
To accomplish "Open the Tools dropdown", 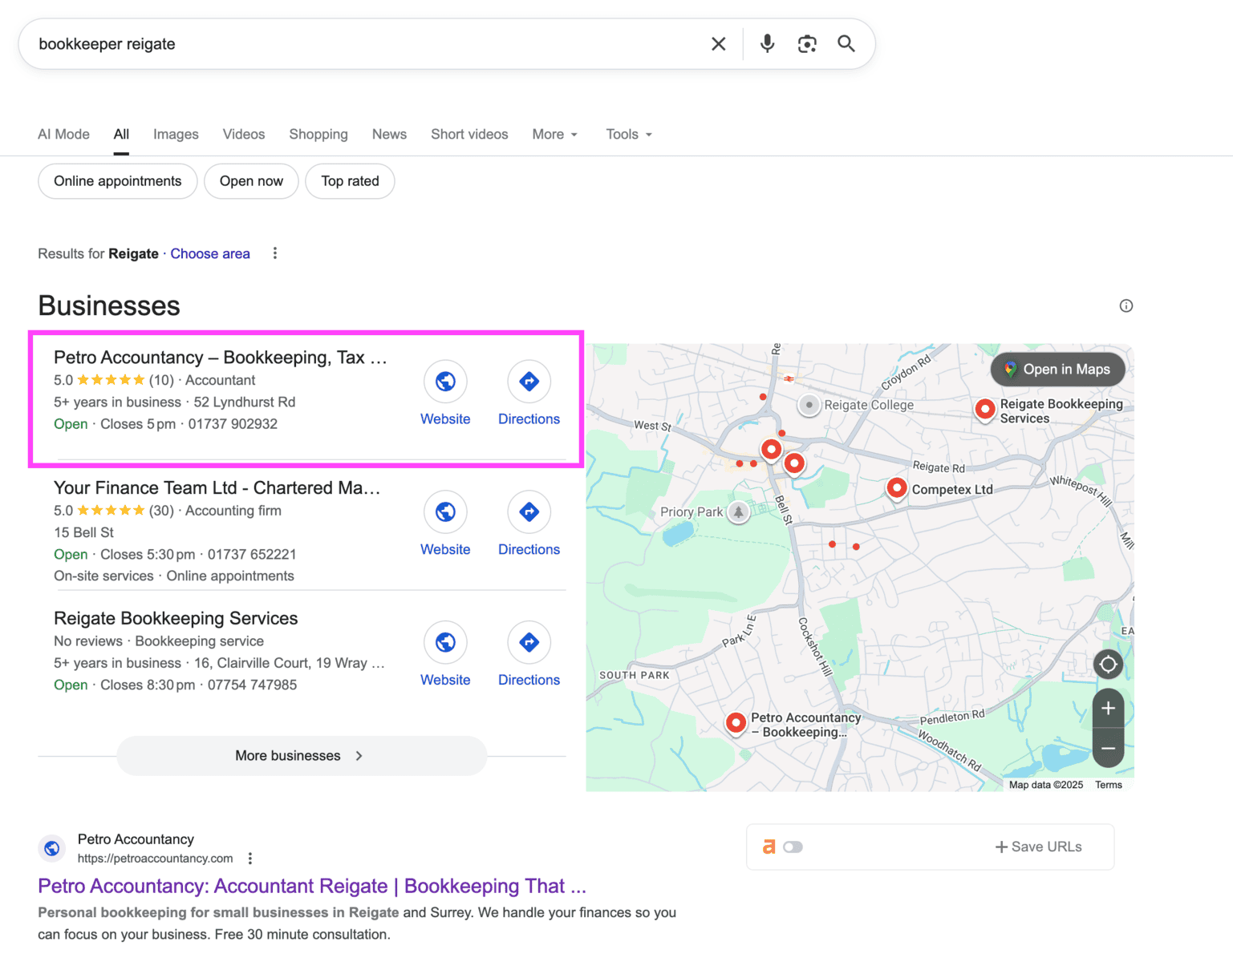I will 628,135.
